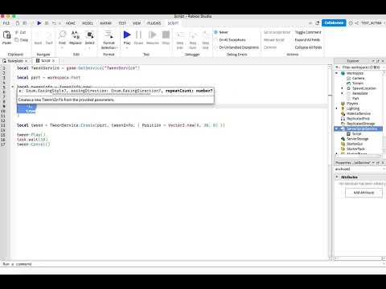386x289 pixels.
Task: Open the Find dropdown arrow
Action: [x=62, y=48]
